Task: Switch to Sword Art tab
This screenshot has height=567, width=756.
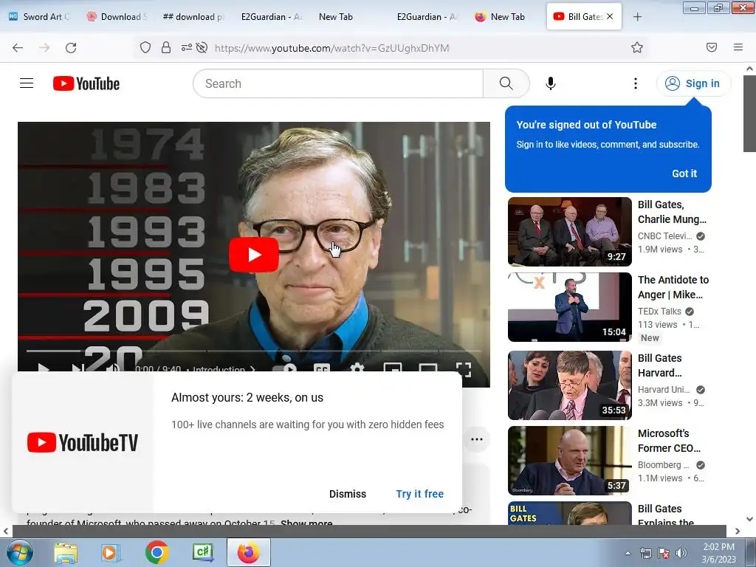Action: pos(40,17)
